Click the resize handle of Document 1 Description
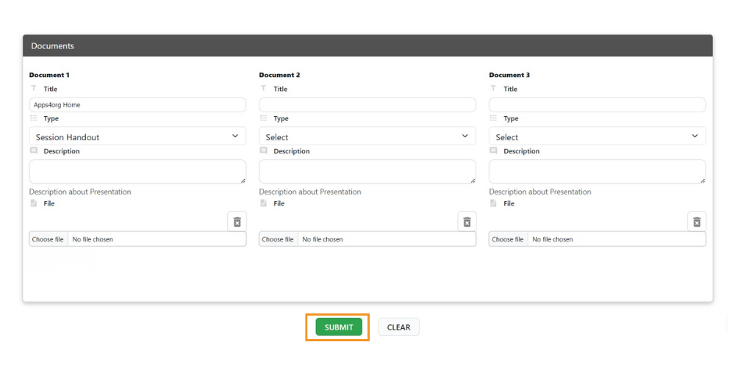Viewport: 735px width, 367px height. click(243, 180)
